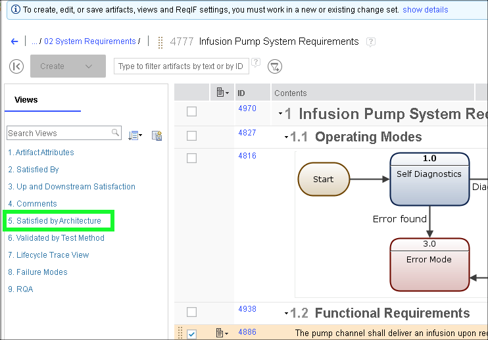Collapse the 1.1 Operating Modes section
Screen dimensions: 488x340
pos(286,137)
